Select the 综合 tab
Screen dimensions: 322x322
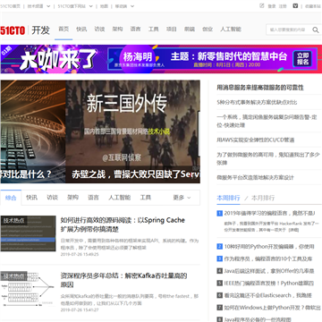(11, 198)
